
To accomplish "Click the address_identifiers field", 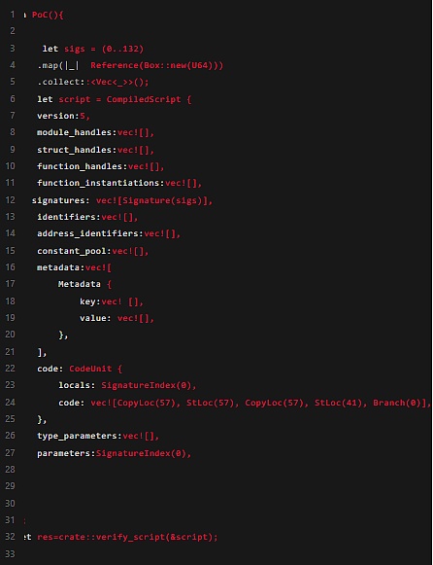I will (87, 233).
